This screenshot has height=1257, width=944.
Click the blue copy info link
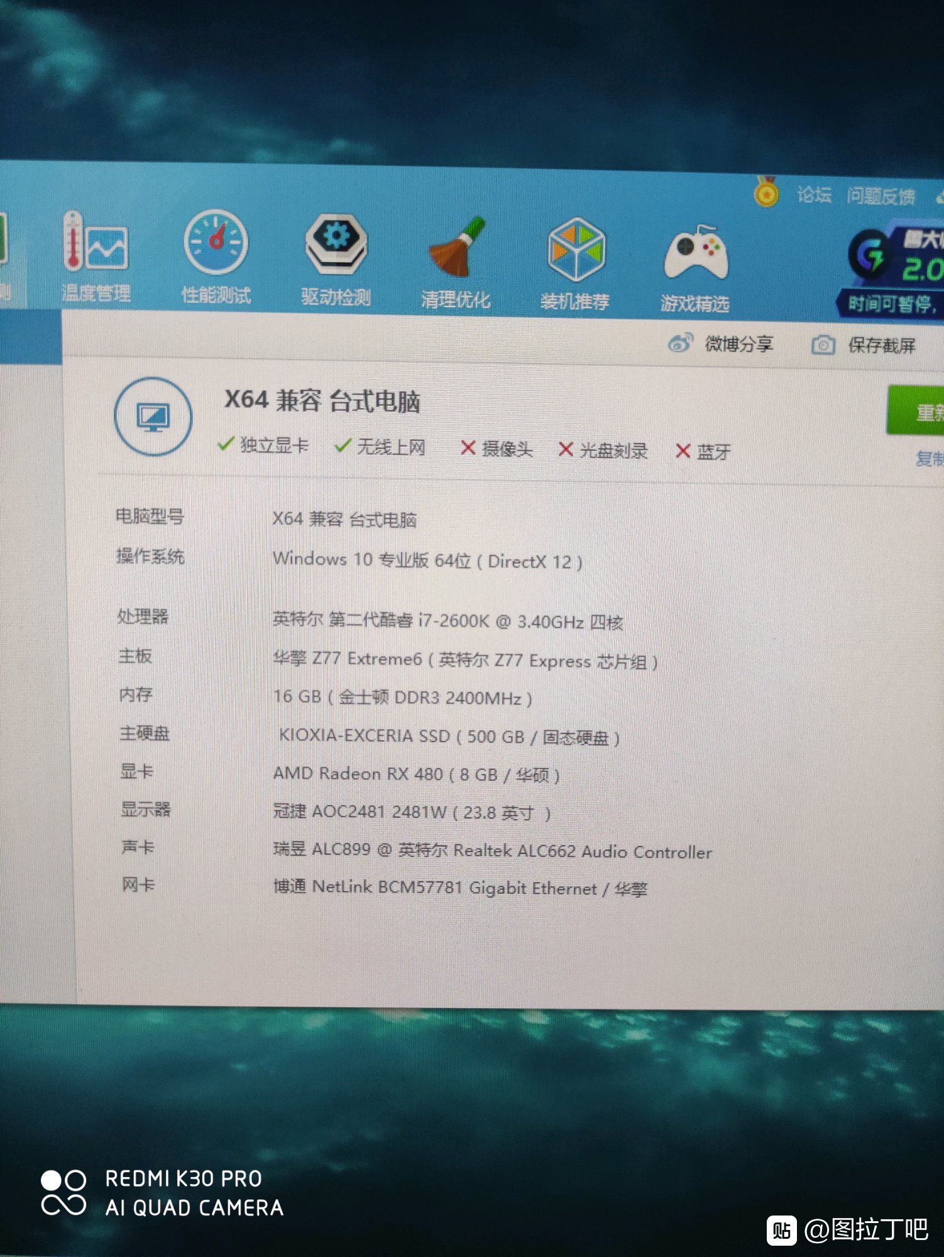tap(930, 459)
